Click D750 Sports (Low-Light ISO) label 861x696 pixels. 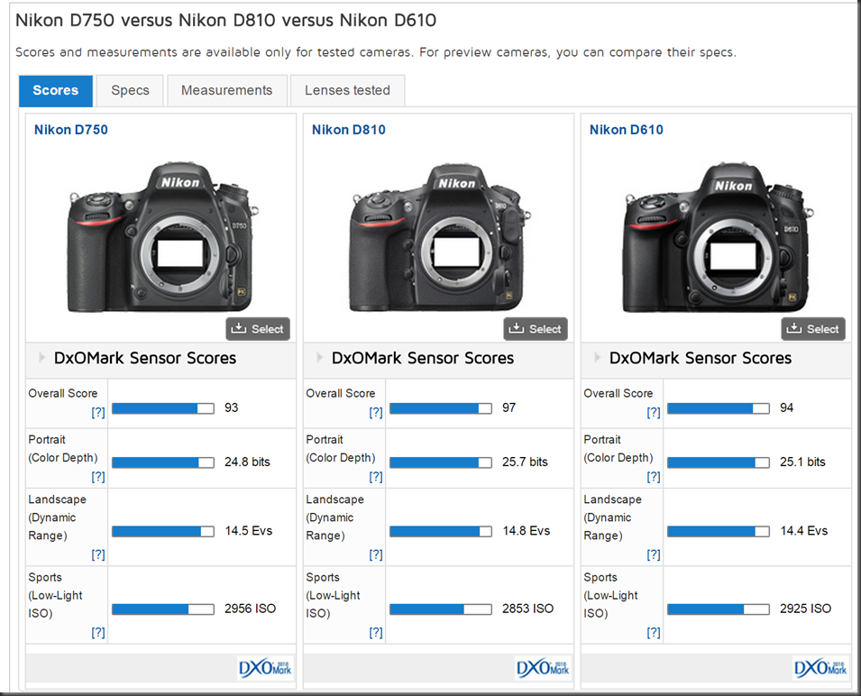pyautogui.click(x=56, y=595)
